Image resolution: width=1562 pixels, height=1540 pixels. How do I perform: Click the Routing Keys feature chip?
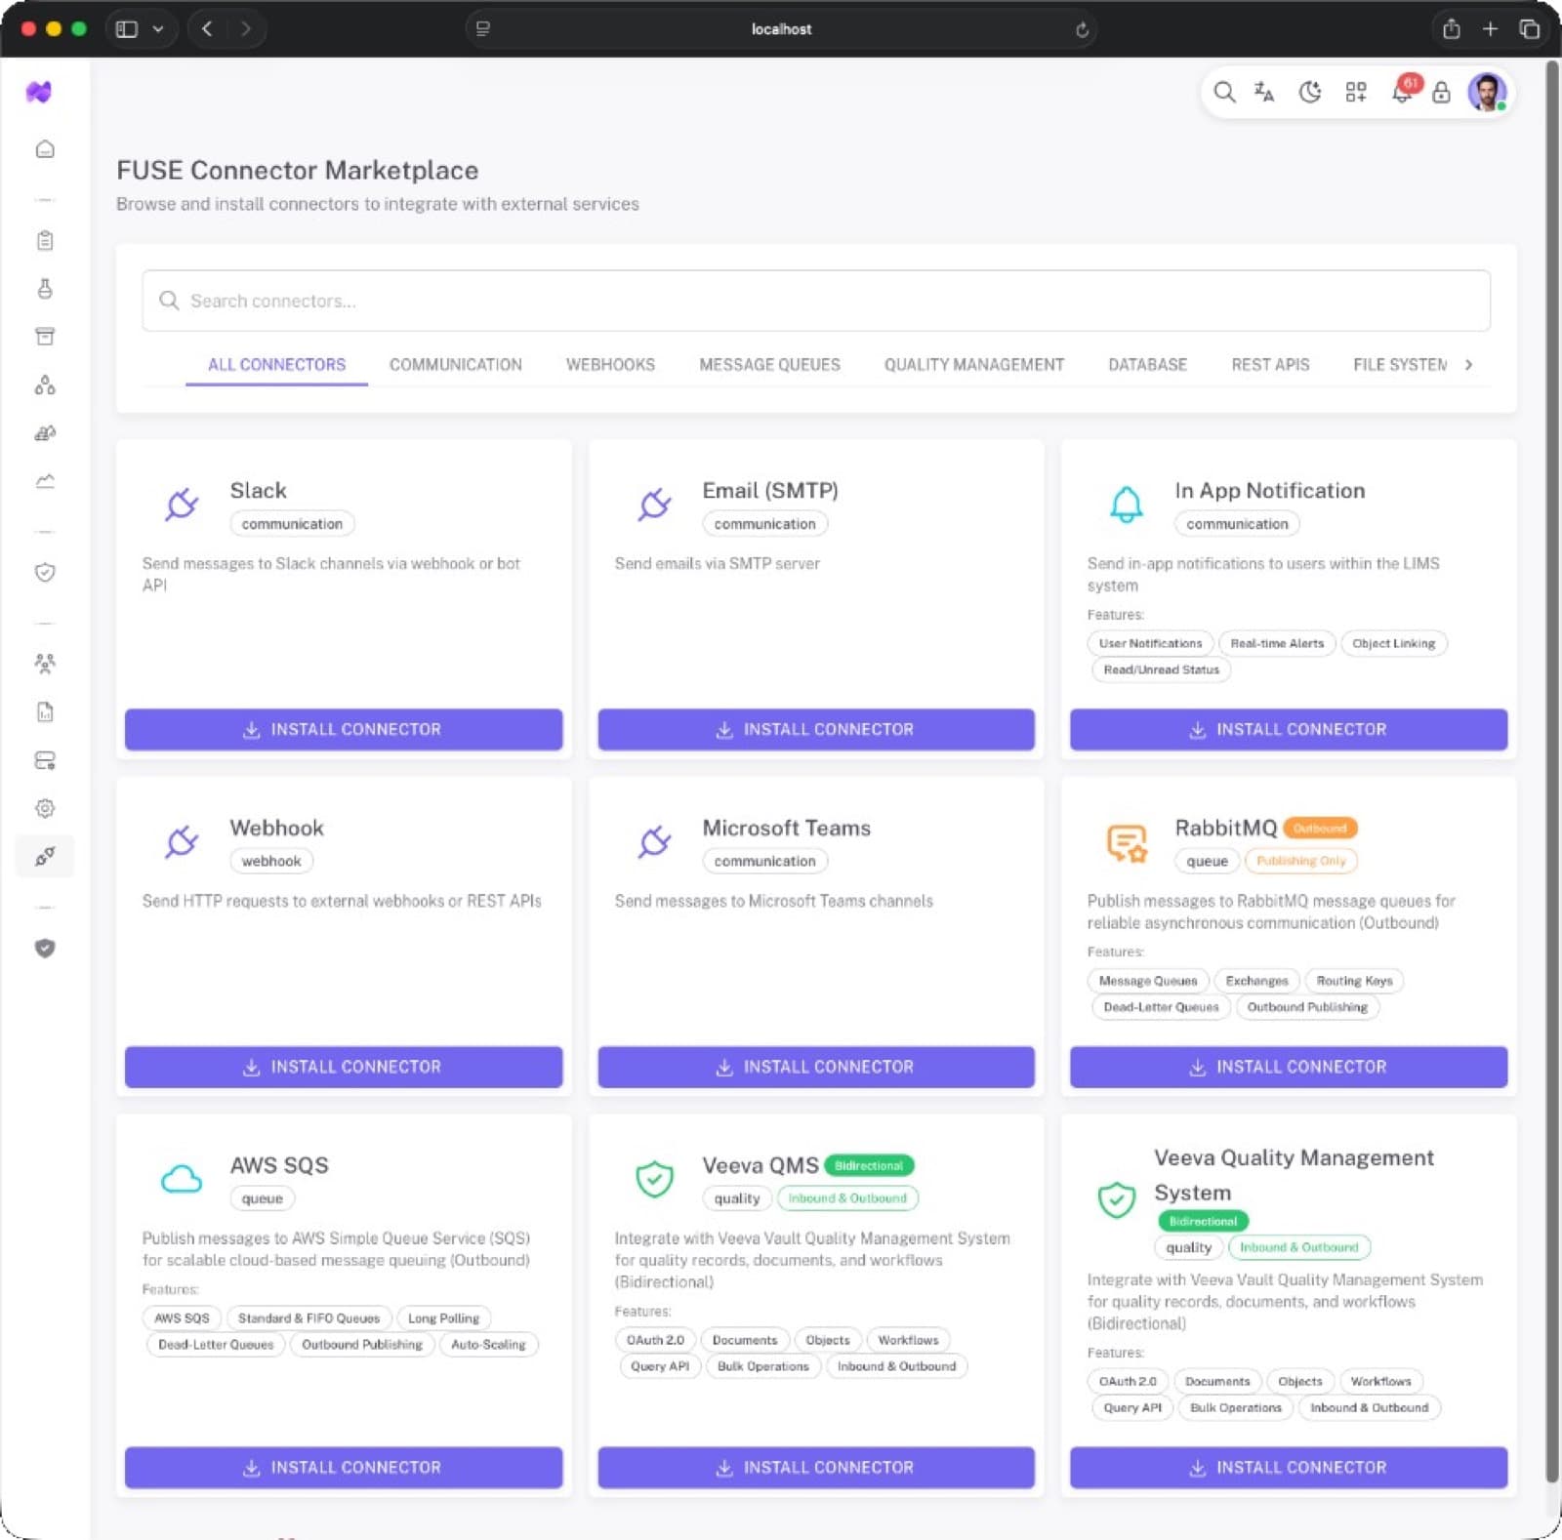coord(1354,981)
